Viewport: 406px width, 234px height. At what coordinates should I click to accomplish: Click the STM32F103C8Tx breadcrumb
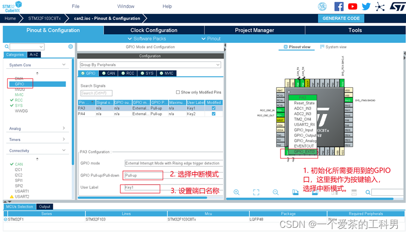pyautogui.click(x=44, y=19)
